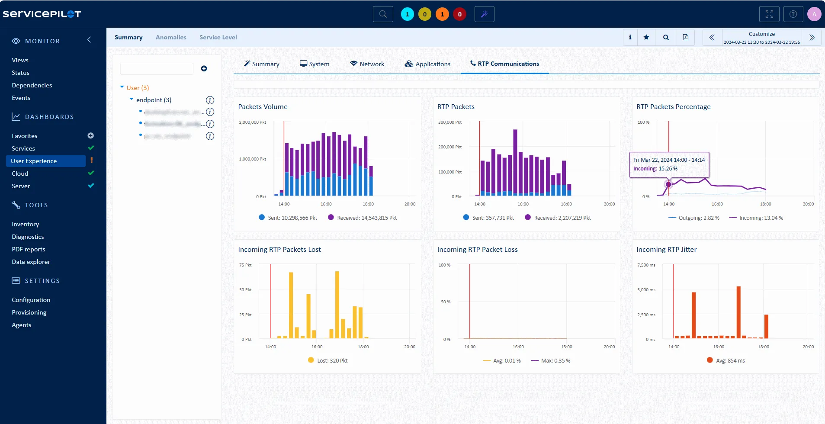Click the tree filter input field
The height and width of the screenshot is (424, 825).
tap(157, 69)
